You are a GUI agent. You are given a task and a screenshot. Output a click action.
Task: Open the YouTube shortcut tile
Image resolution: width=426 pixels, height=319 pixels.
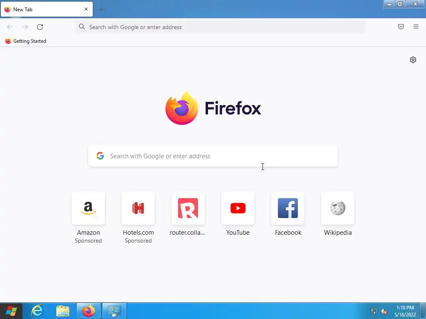point(238,208)
